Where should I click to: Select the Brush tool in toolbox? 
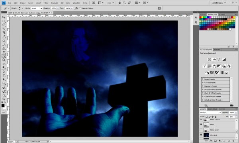pyautogui.click(x=4, y=45)
